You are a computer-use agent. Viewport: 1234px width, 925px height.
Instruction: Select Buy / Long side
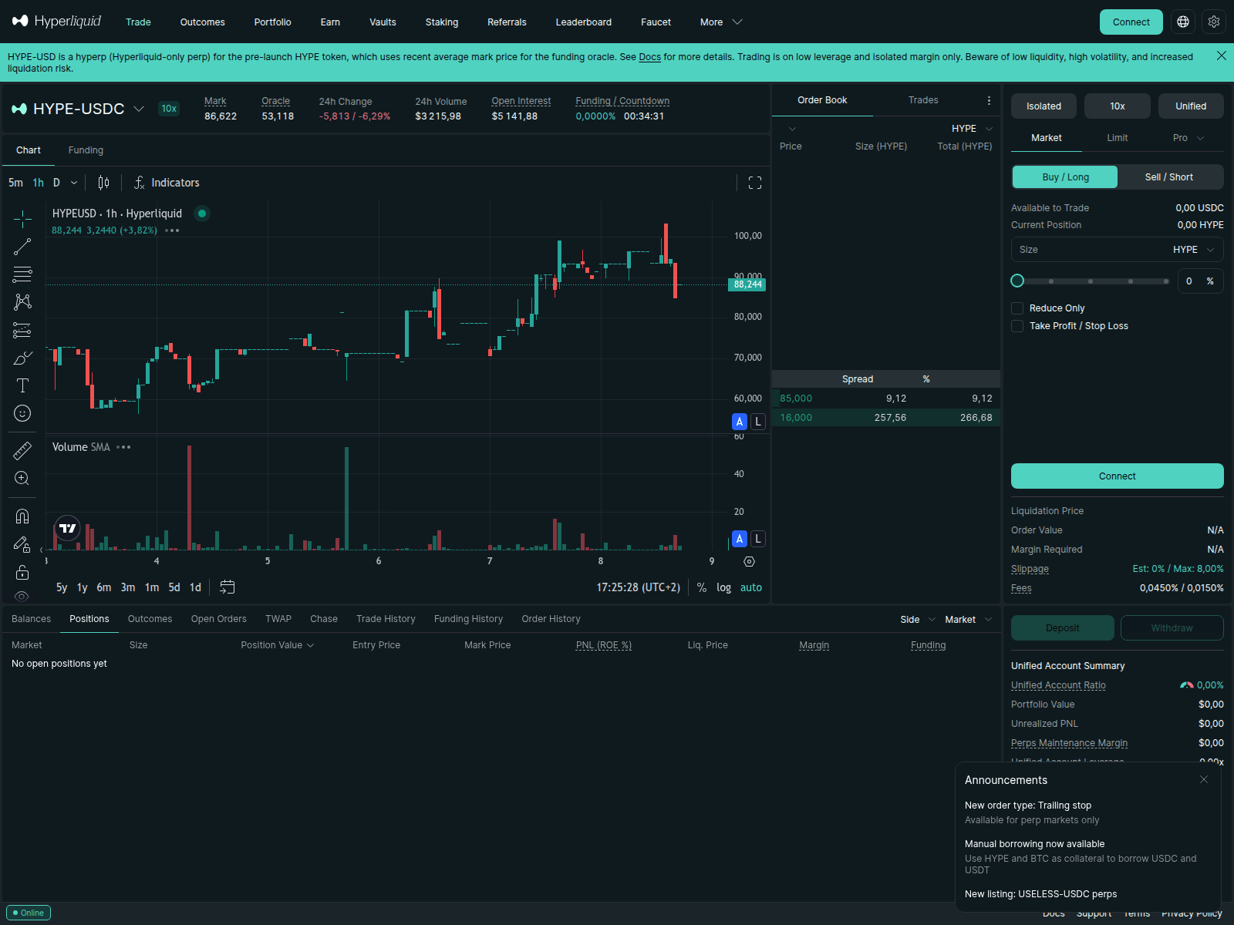1065,177
